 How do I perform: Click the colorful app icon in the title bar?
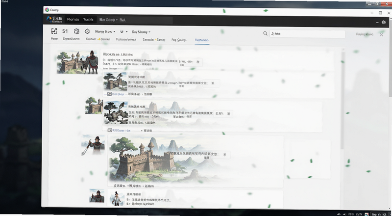point(47,9)
